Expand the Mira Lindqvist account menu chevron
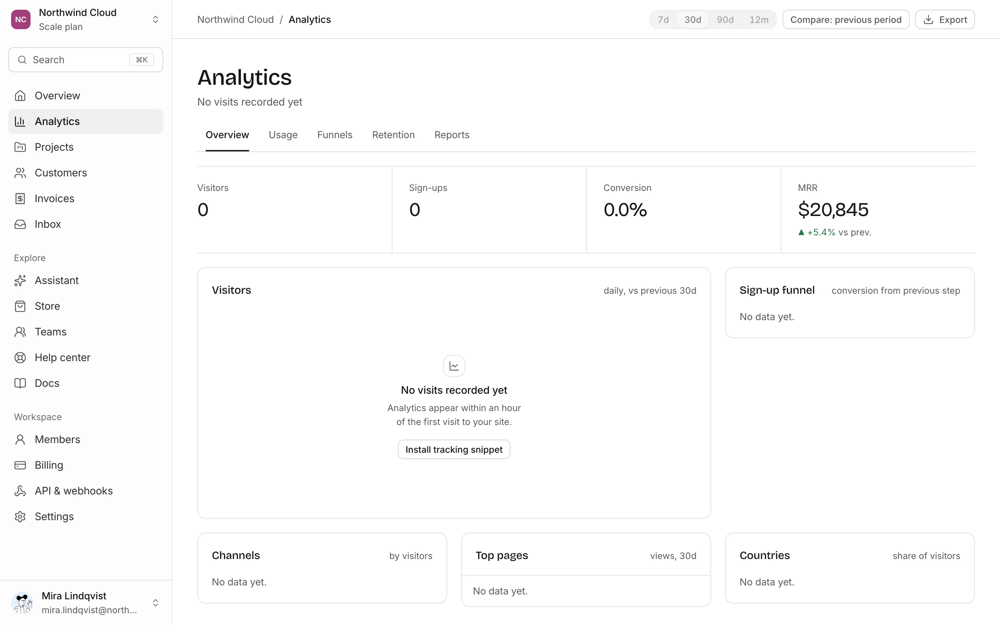Screen dimensions: 1000x625 (155, 603)
